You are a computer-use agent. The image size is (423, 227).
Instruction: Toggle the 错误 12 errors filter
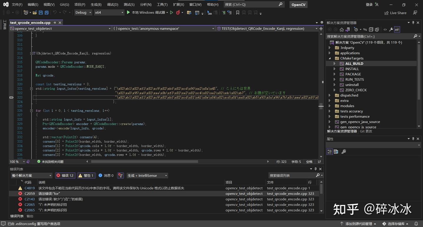pos(65,176)
